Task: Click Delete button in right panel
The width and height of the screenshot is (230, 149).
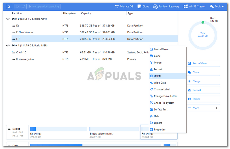Action: pyautogui.click(x=203, y=99)
